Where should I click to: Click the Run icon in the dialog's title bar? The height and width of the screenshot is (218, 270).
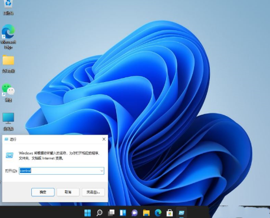pos(6,139)
